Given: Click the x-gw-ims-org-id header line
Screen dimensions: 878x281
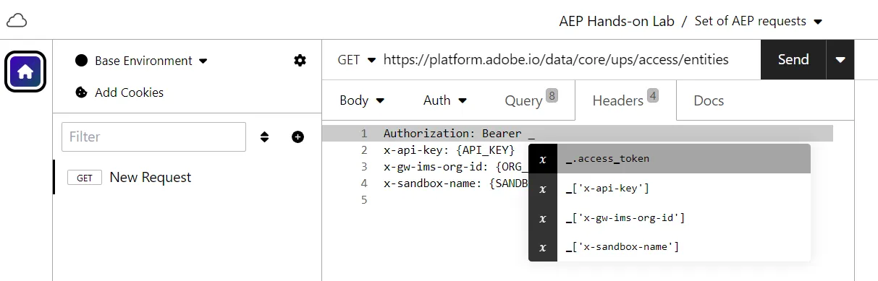Looking at the screenshot, I should pyautogui.click(x=456, y=167).
